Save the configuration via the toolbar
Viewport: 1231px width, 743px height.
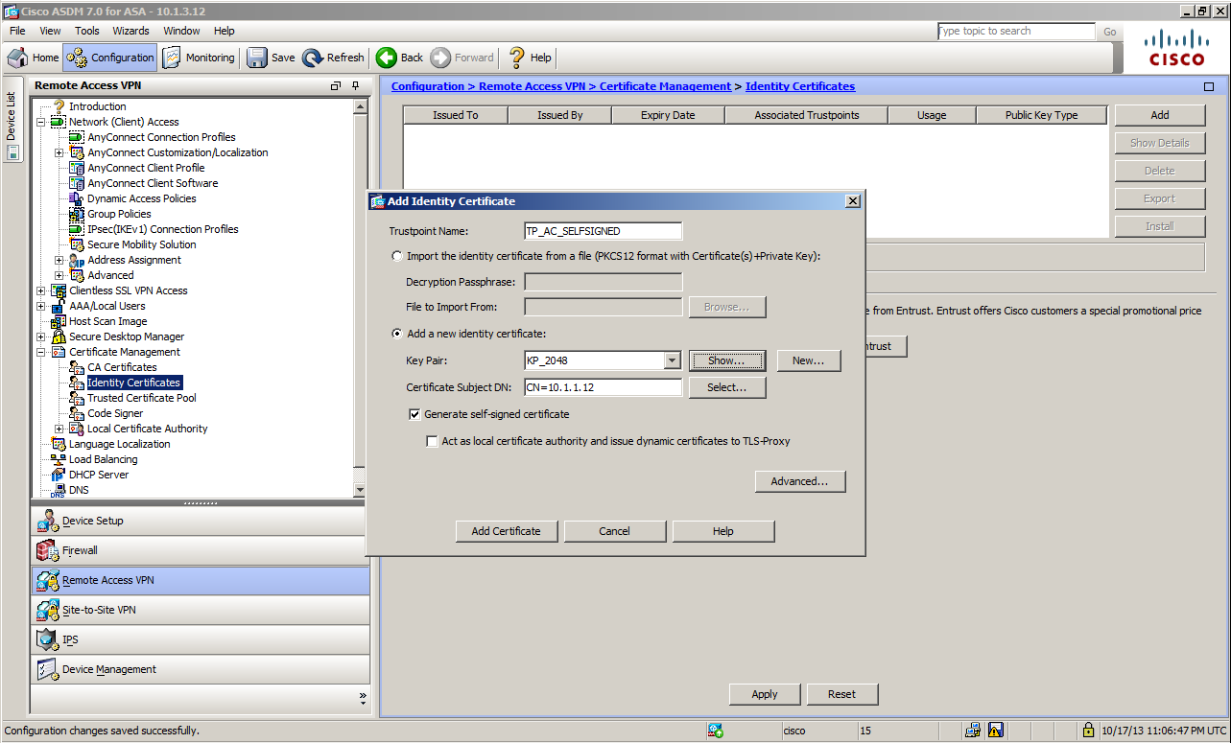[272, 58]
